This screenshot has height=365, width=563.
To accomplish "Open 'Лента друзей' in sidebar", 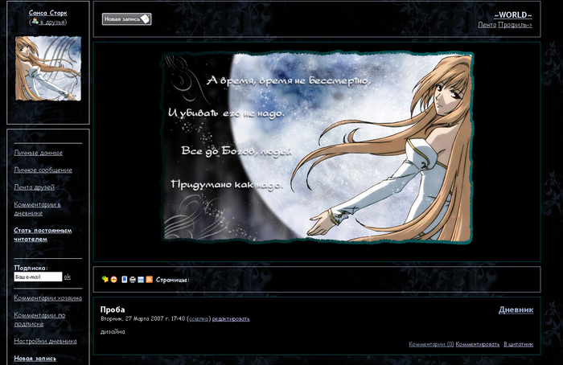I will tap(34, 187).
